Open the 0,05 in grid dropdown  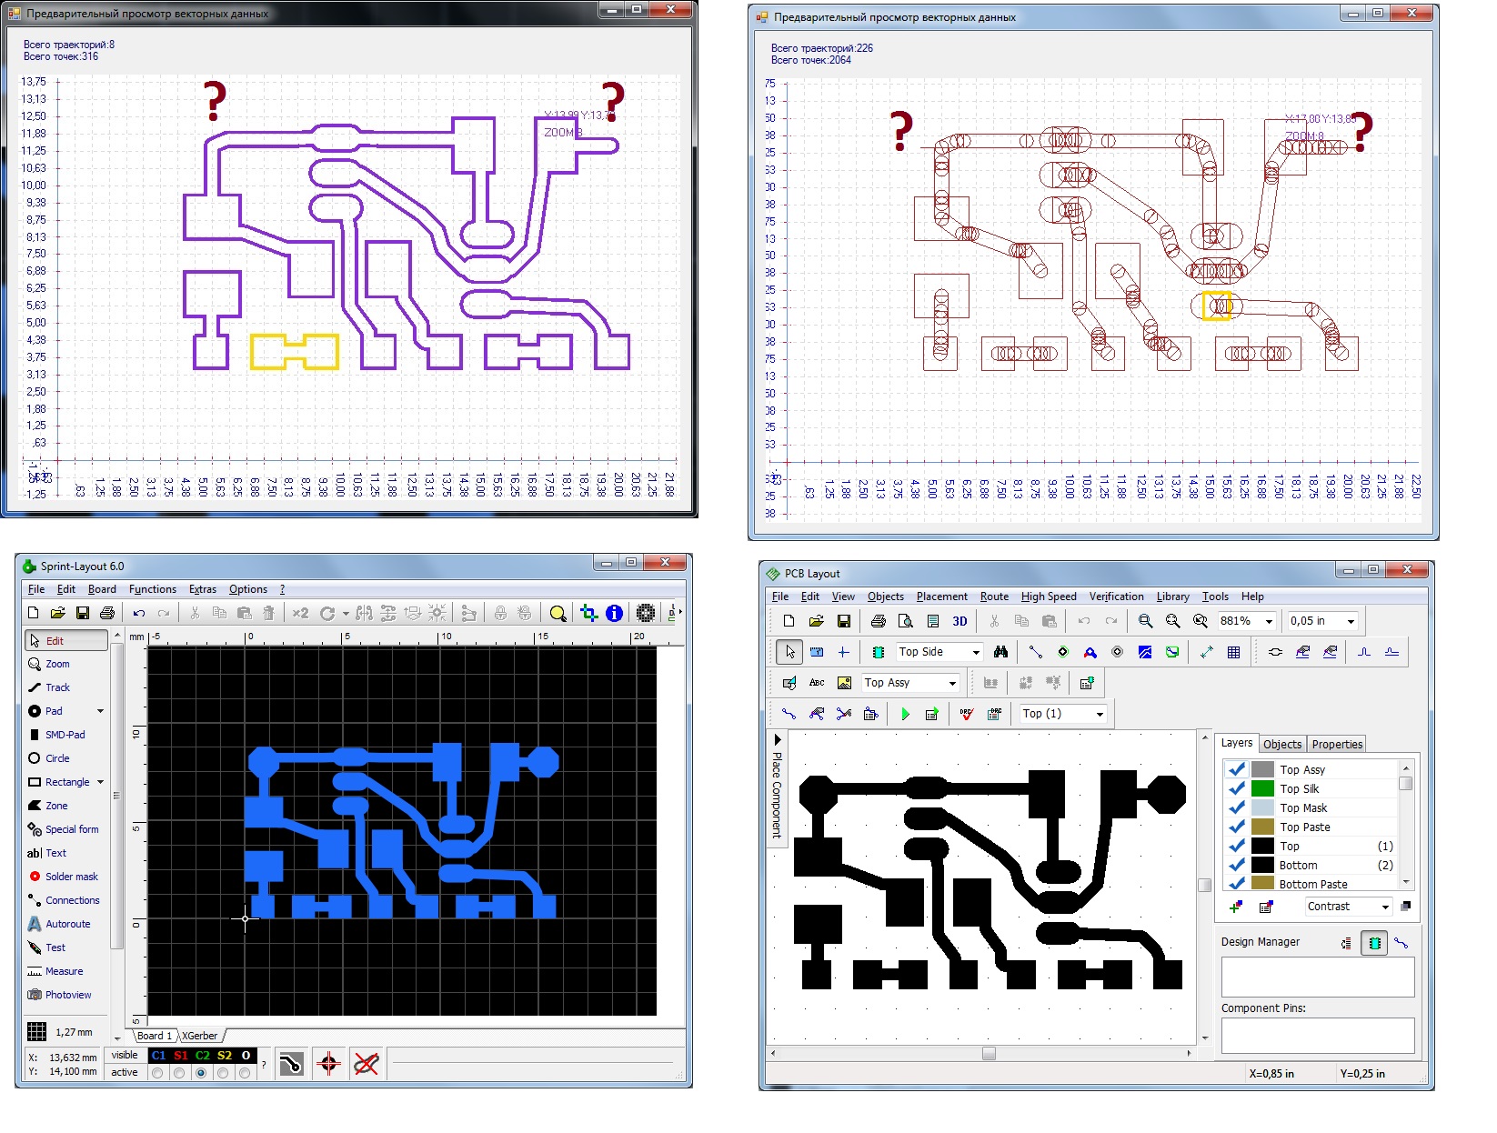tap(1351, 621)
